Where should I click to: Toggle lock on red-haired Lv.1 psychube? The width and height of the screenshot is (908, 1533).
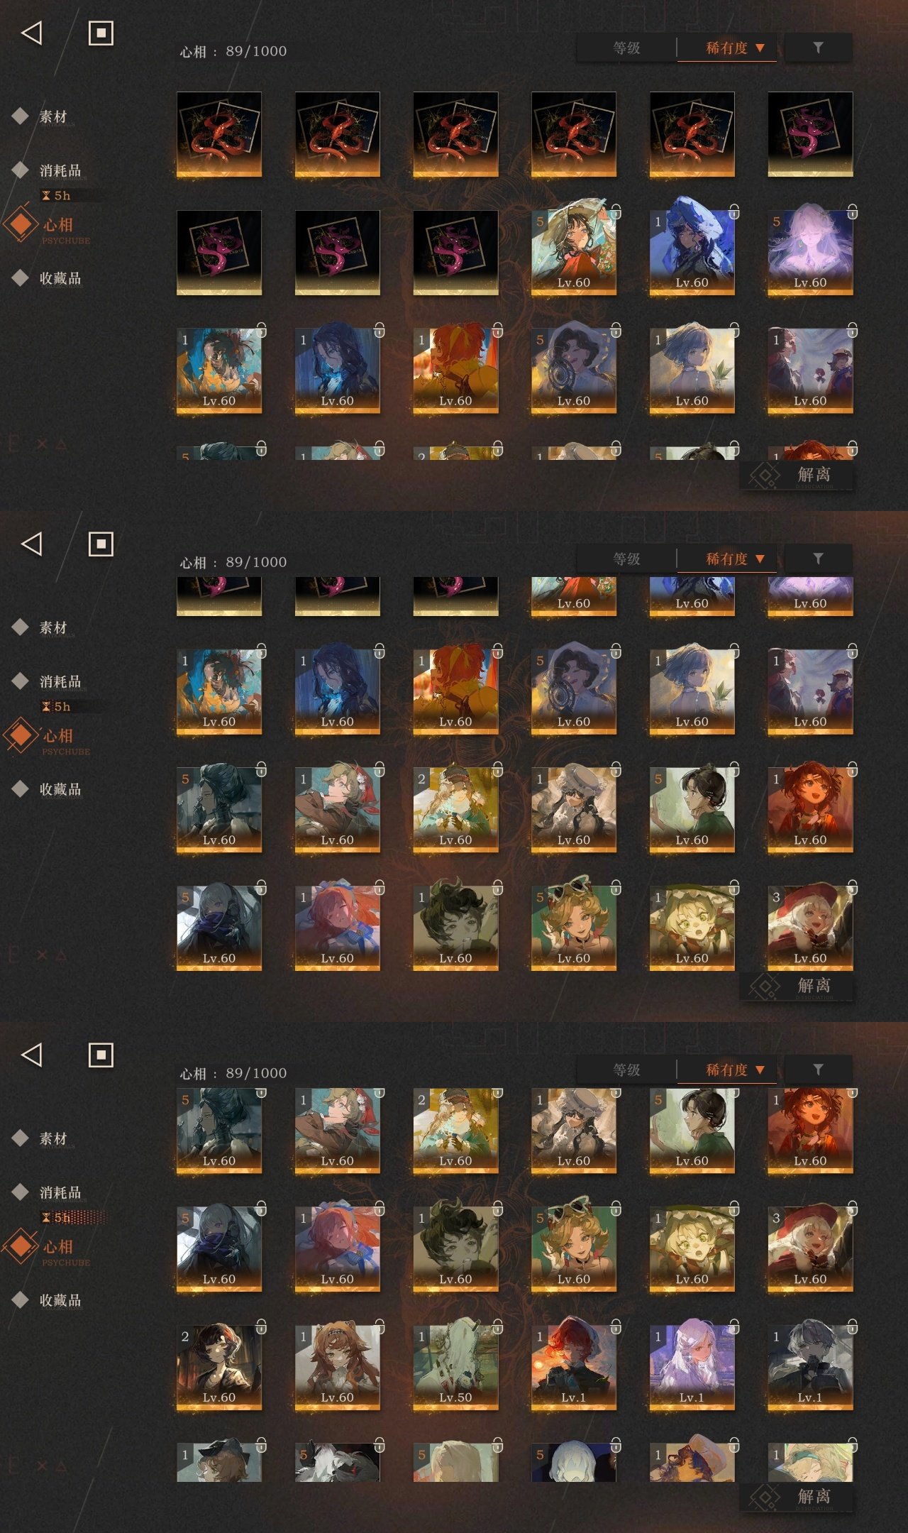tap(616, 1326)
